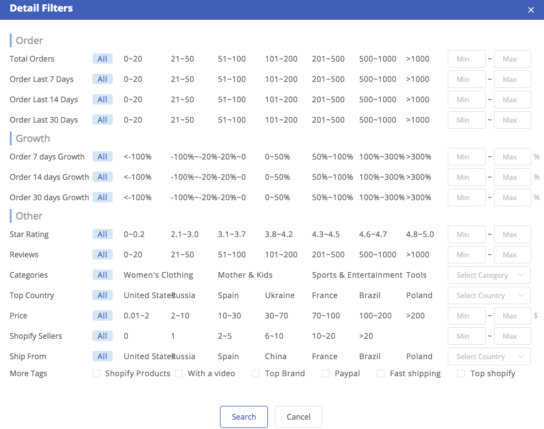
Task: Pick Brazil under Ship From
Action: pyautogui.click(x=370, y=356)
